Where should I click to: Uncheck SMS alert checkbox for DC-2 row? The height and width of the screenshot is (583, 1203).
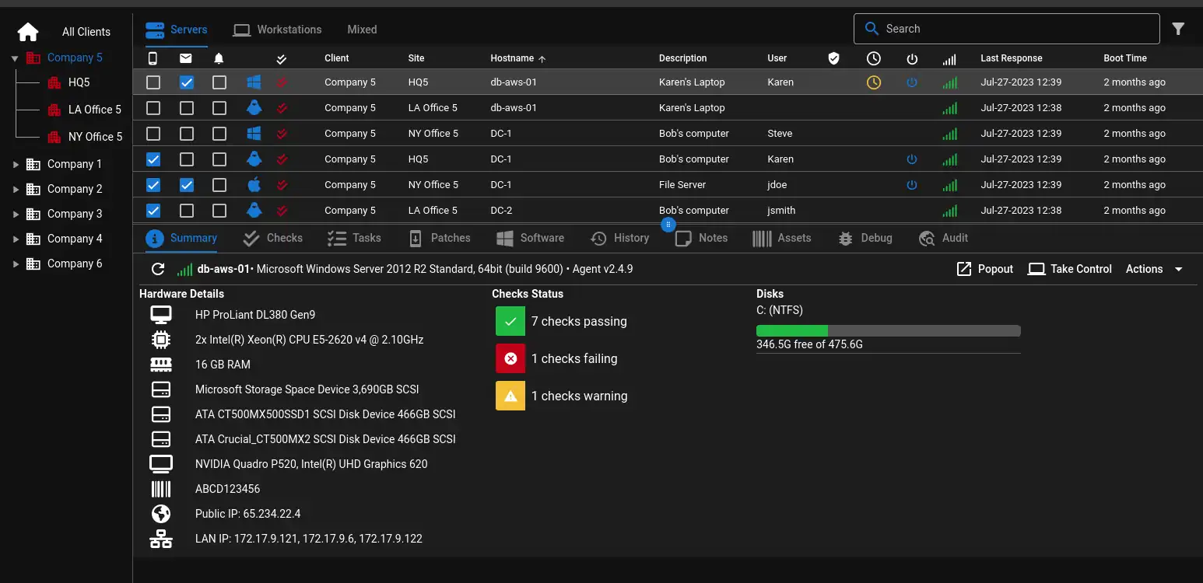153,211
